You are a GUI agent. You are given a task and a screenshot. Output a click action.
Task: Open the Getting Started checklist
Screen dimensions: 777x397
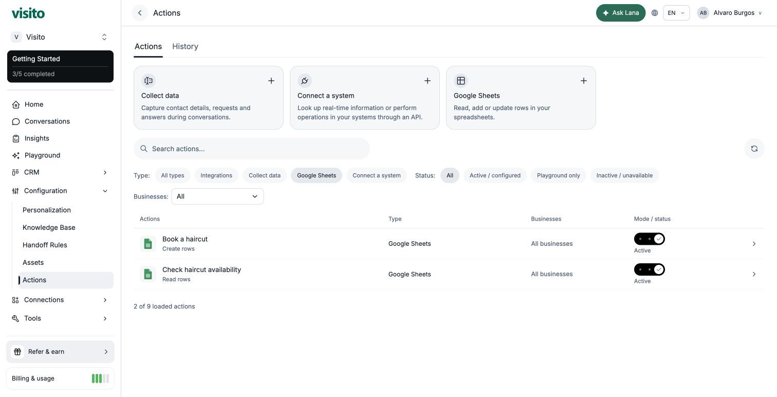click(x=60, y=66)
